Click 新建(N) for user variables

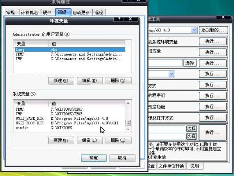click(x=61, y=81)
